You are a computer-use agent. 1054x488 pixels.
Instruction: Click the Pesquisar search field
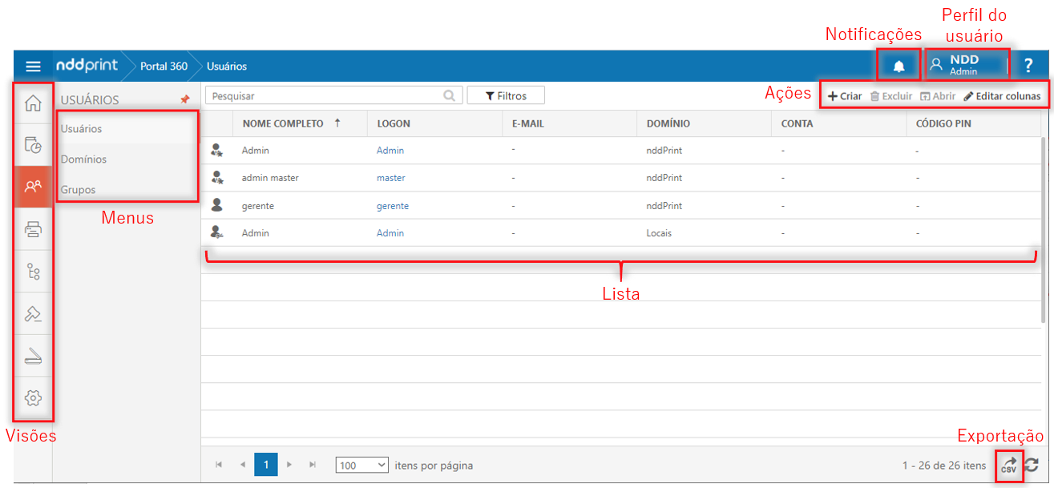325,95
